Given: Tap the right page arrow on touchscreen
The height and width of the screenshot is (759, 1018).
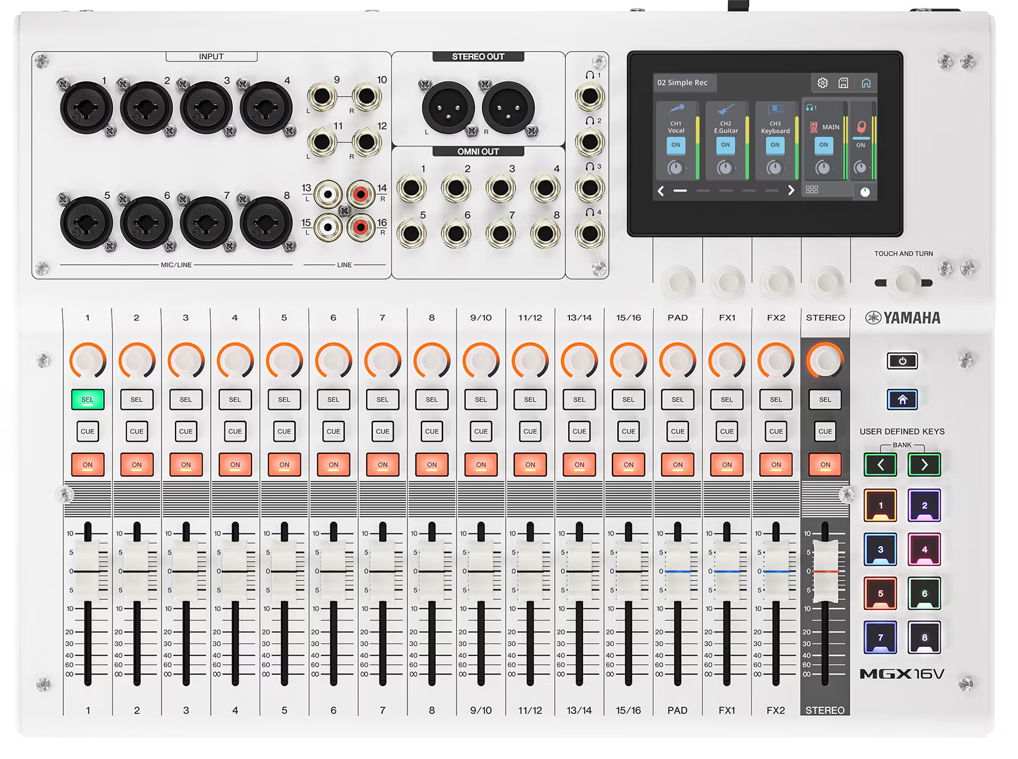Looking at the screenshot, I should [791, 191].
